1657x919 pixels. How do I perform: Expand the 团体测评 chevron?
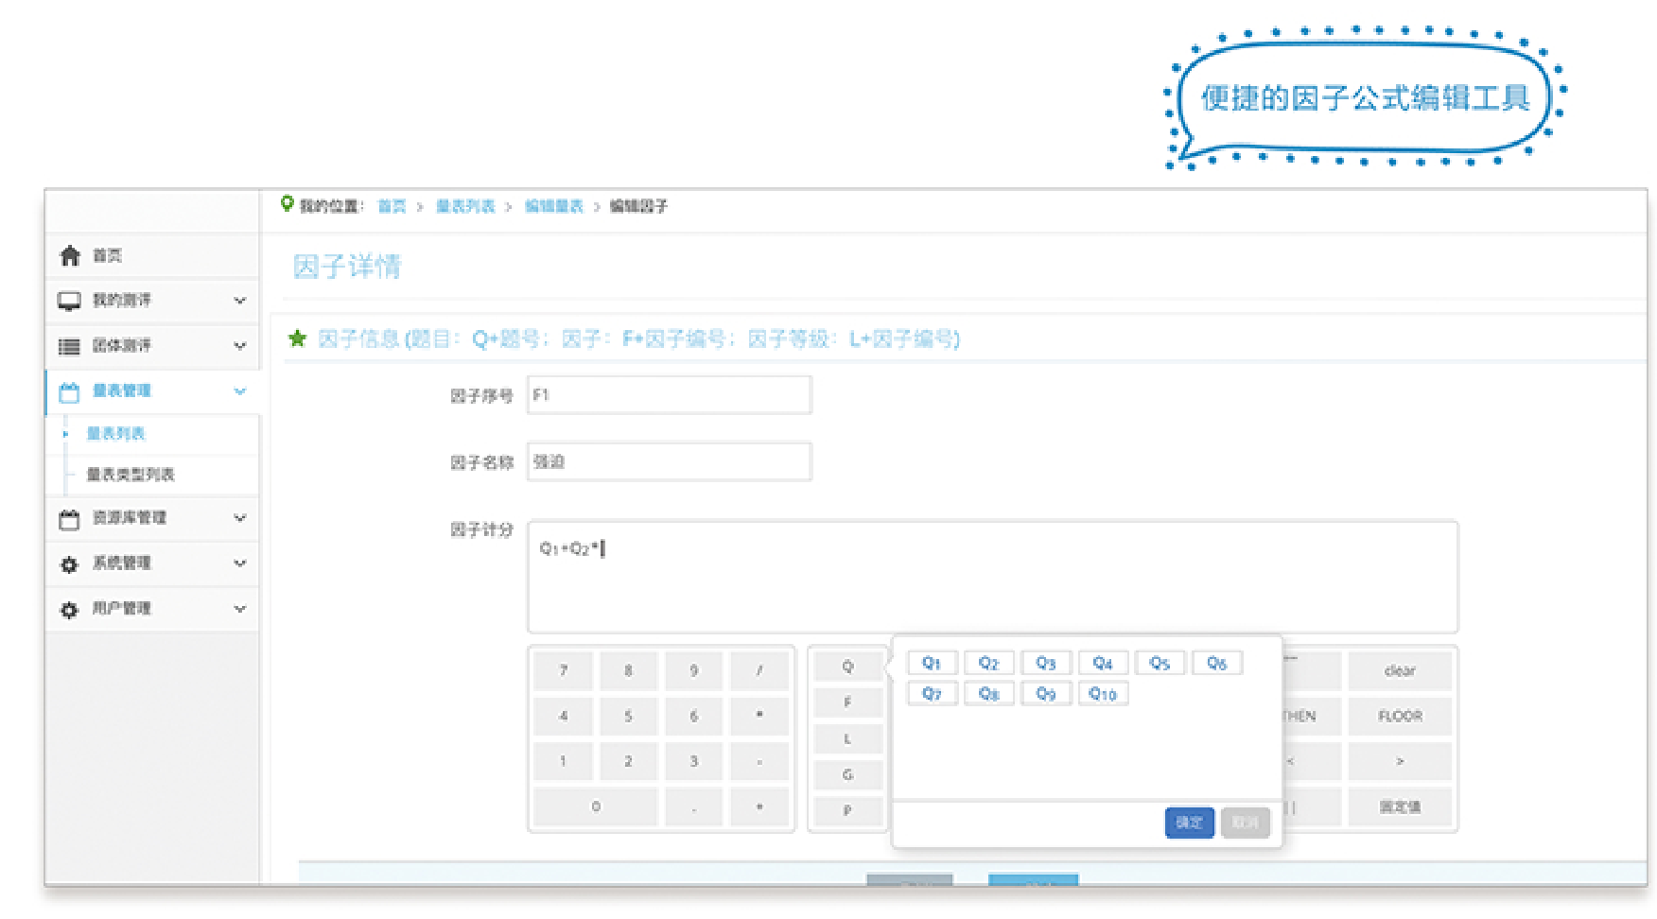tap(240, 346)
